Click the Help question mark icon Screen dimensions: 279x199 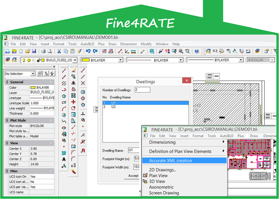[196, 51]
